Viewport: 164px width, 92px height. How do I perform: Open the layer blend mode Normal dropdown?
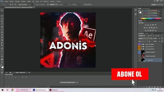coord(145,39)
